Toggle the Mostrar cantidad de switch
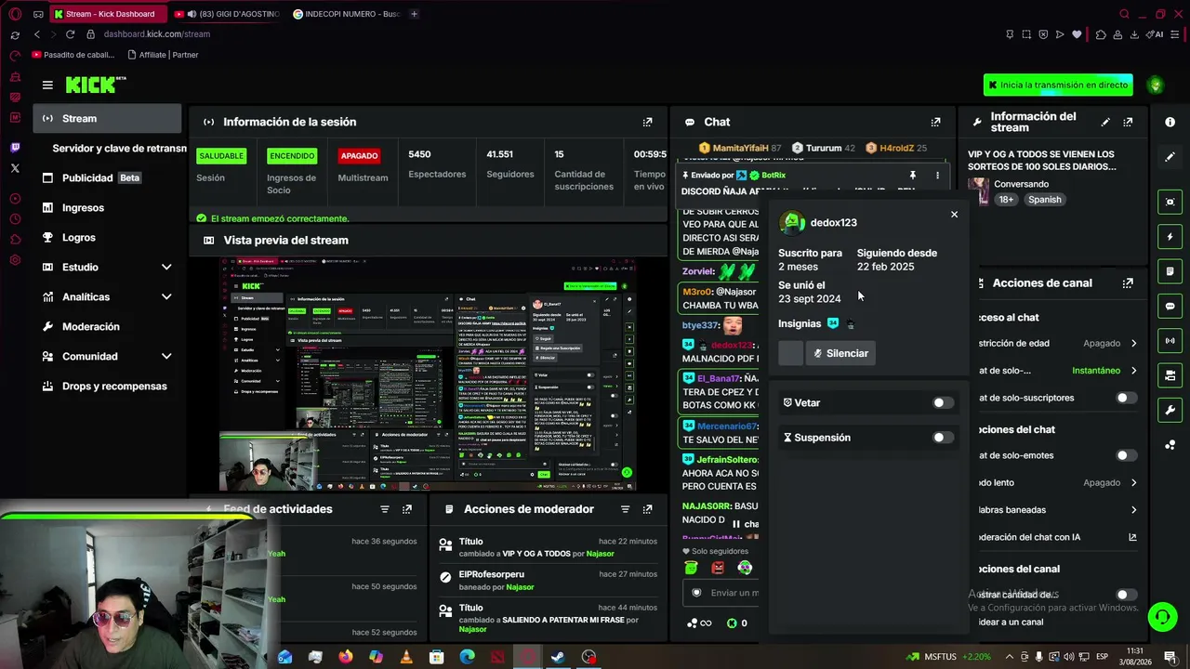Screen dimensions: 1190x669 click(1126, 595)
